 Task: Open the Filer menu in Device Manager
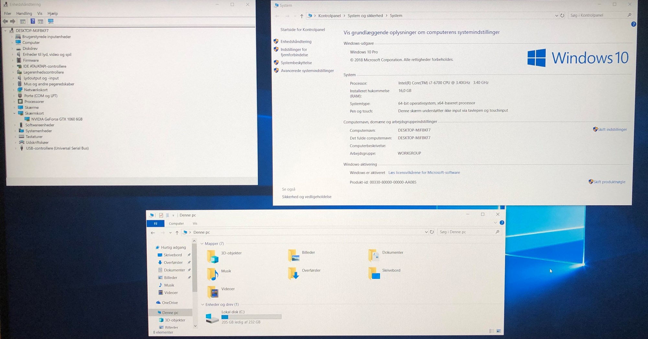tap(7, 13)
